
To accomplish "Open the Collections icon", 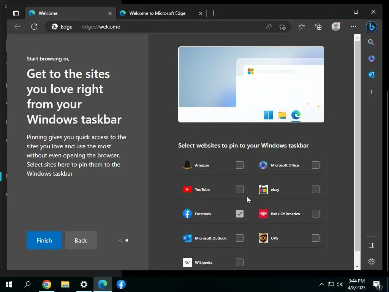I will click(x=318, y=27).
